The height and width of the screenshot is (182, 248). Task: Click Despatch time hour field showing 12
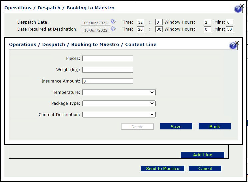tap(141, 22)
